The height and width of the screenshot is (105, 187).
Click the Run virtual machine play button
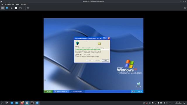click(x=12, y=8)
